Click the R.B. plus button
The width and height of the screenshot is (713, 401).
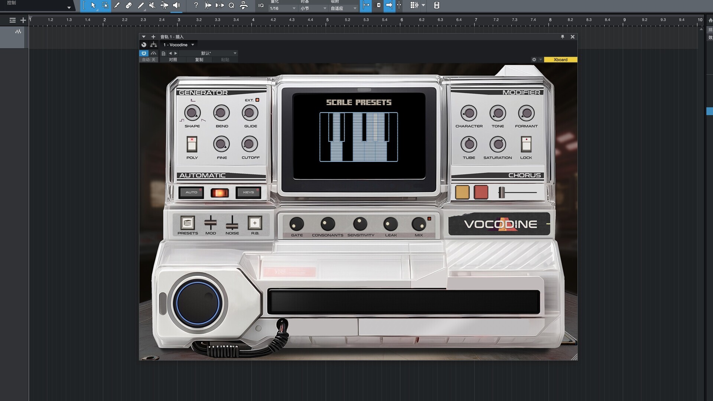(255, 223)
